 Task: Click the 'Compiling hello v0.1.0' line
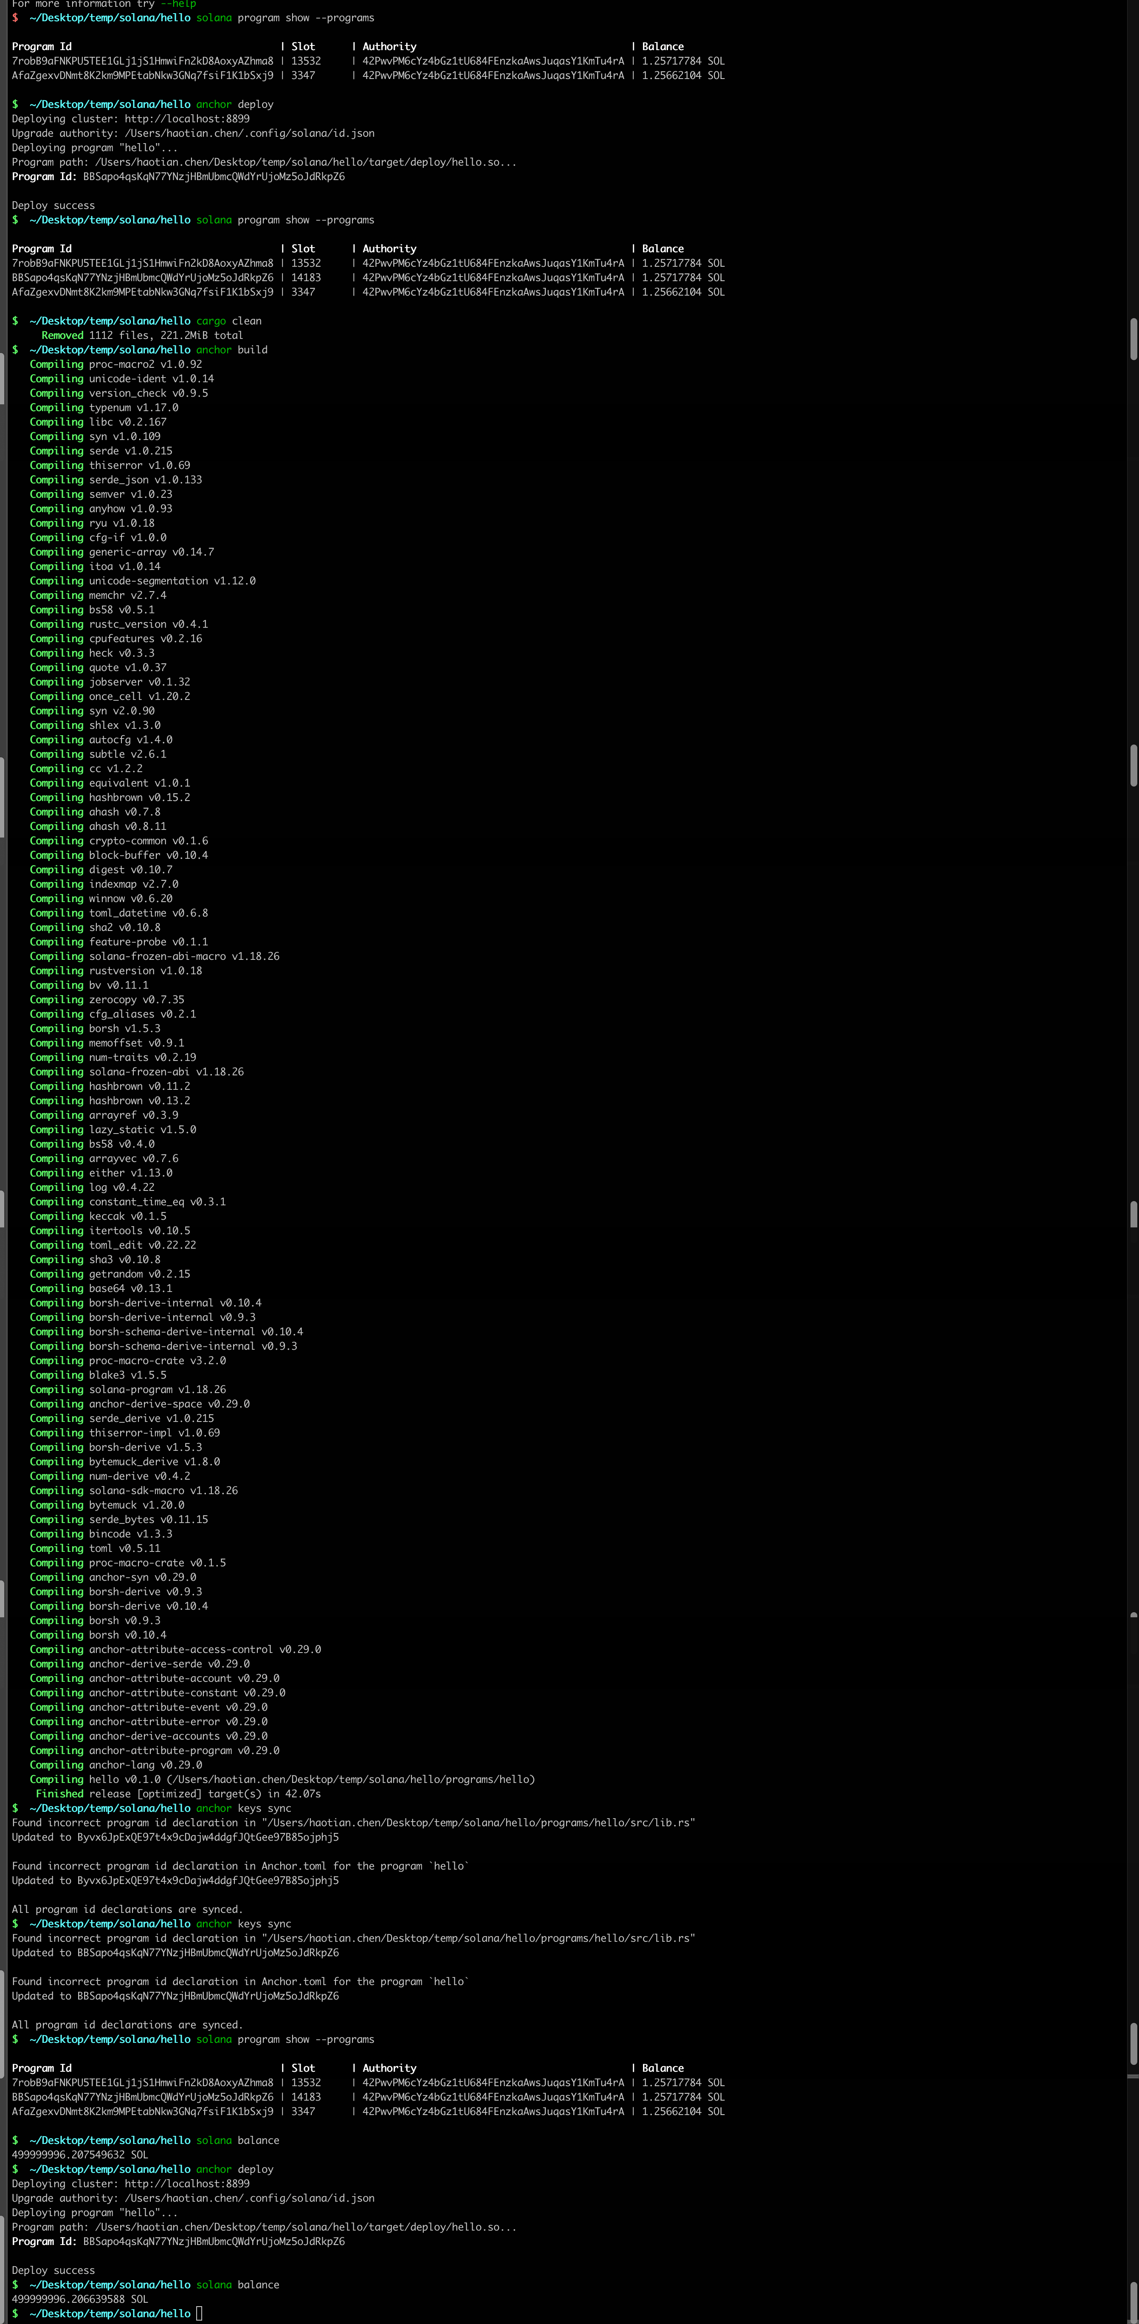click(282, 1779)
